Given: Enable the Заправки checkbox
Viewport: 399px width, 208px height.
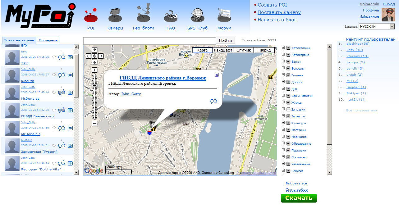Looking at the screenshot, I should 288,109.
